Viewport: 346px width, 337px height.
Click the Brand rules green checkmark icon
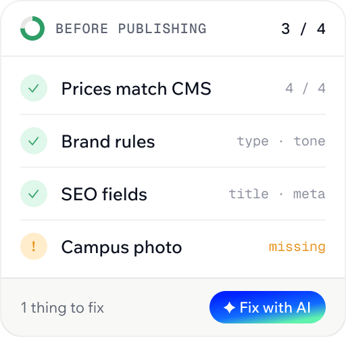pyautogui.click(x=34, y=141)
